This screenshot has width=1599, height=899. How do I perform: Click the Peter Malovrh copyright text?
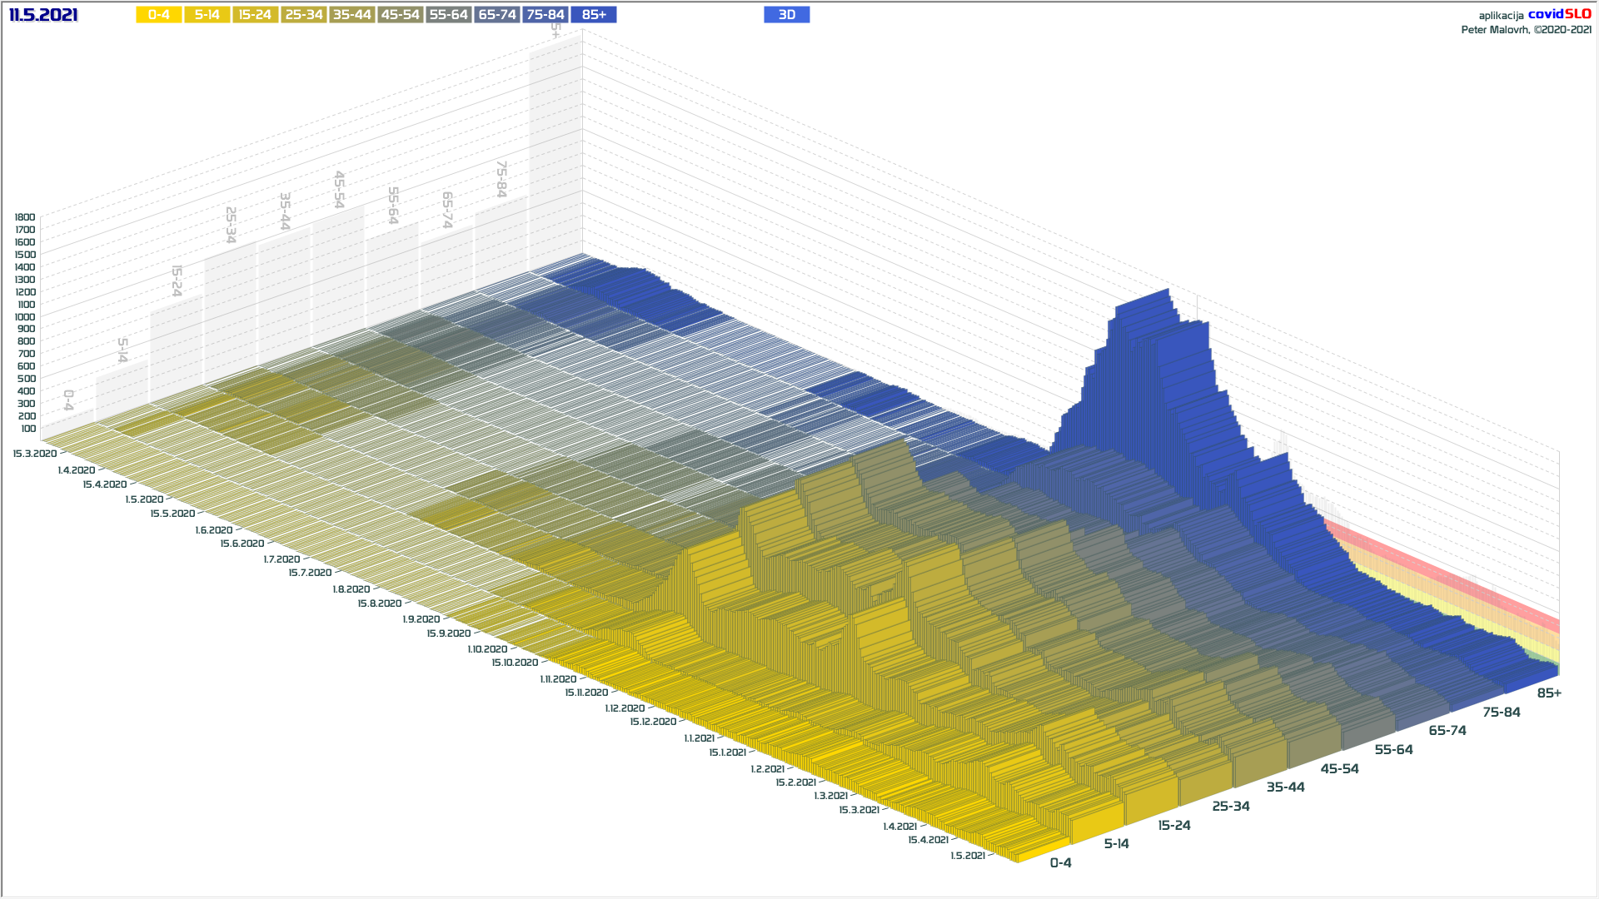pos(1526,30)
